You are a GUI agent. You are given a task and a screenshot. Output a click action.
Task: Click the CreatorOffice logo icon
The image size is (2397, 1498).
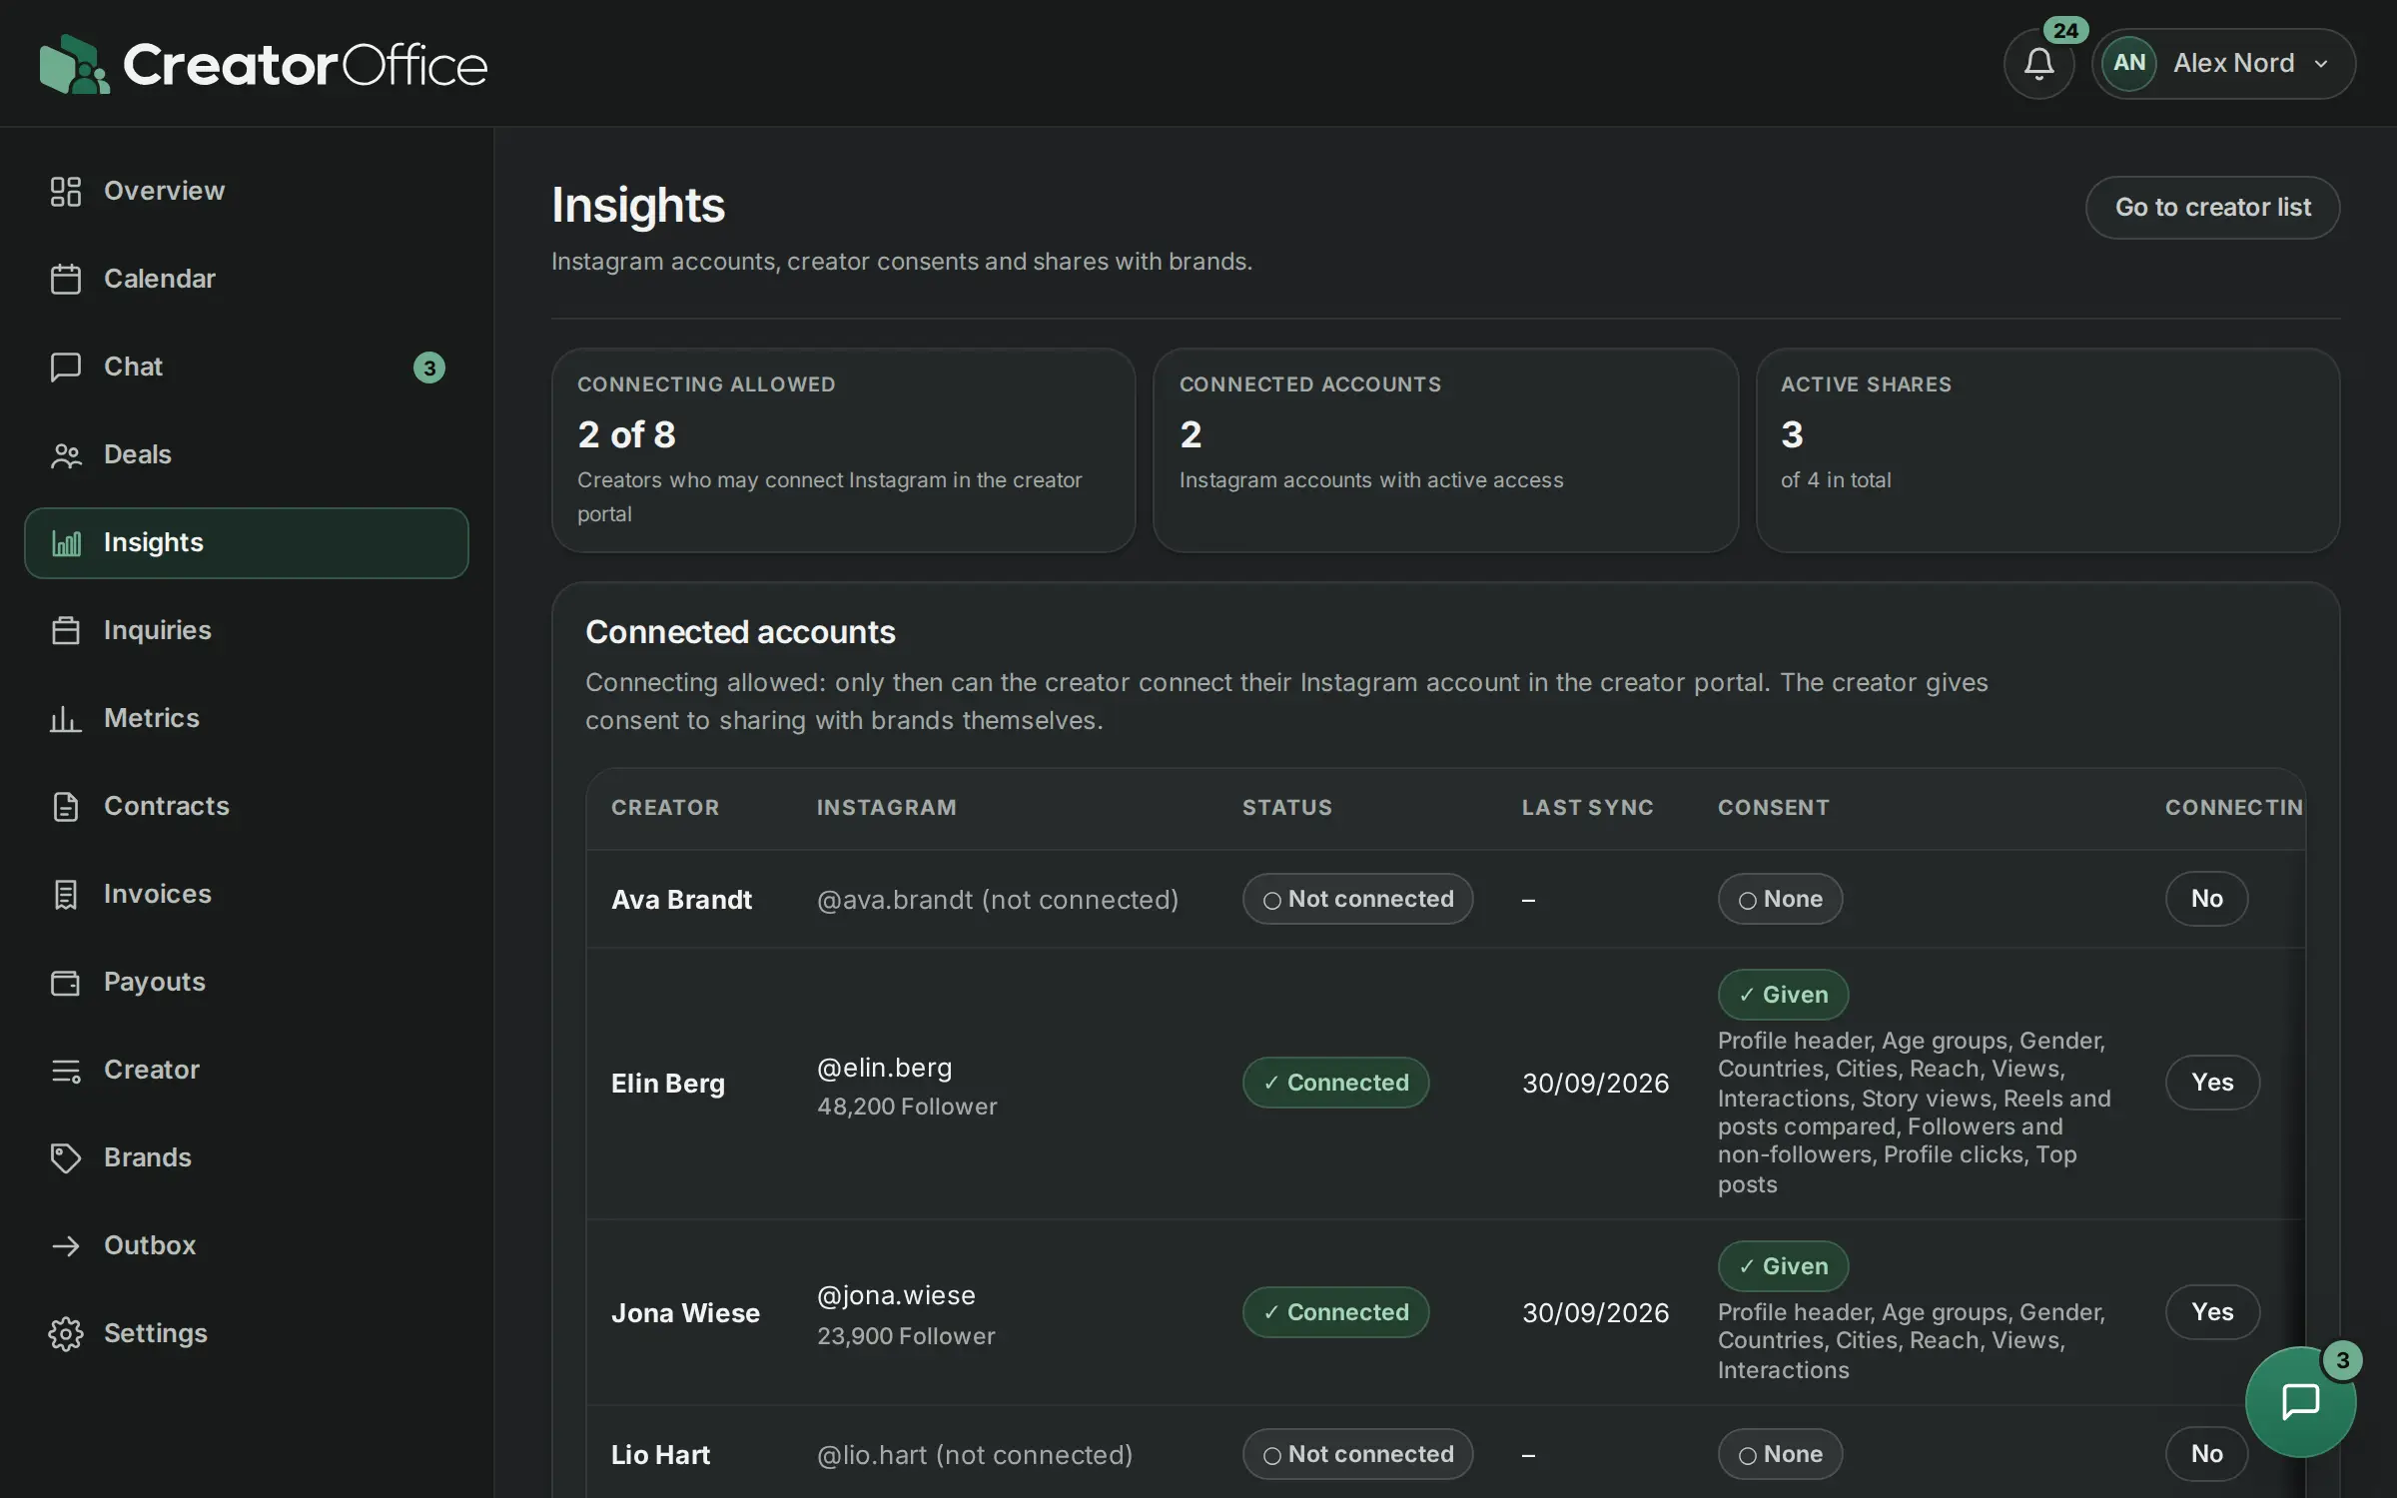(74, 64)
